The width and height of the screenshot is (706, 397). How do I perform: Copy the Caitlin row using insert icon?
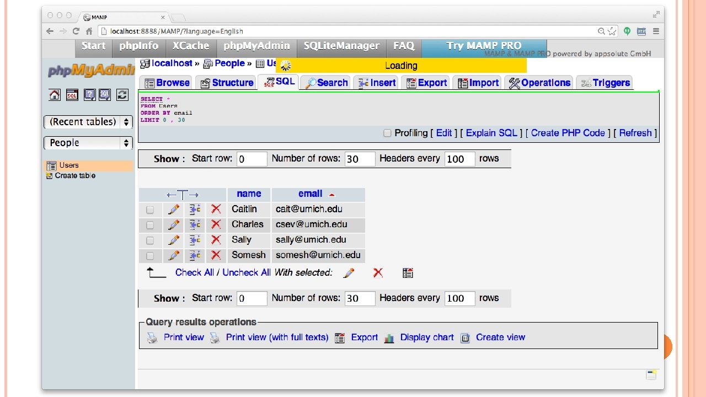195,209
